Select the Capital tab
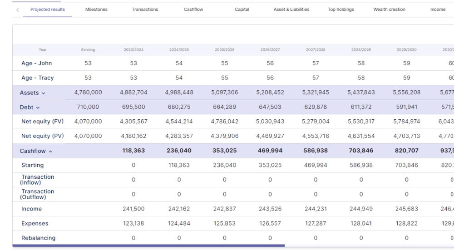Viewport: 454px width, 250px height. click(242, 10)
